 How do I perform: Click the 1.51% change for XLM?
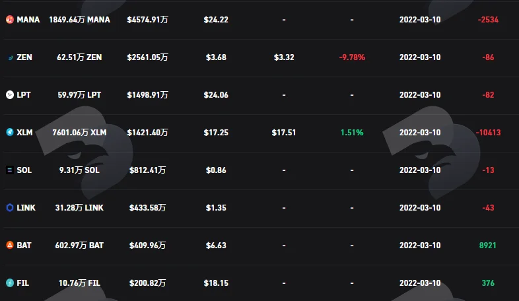point(352,132)
